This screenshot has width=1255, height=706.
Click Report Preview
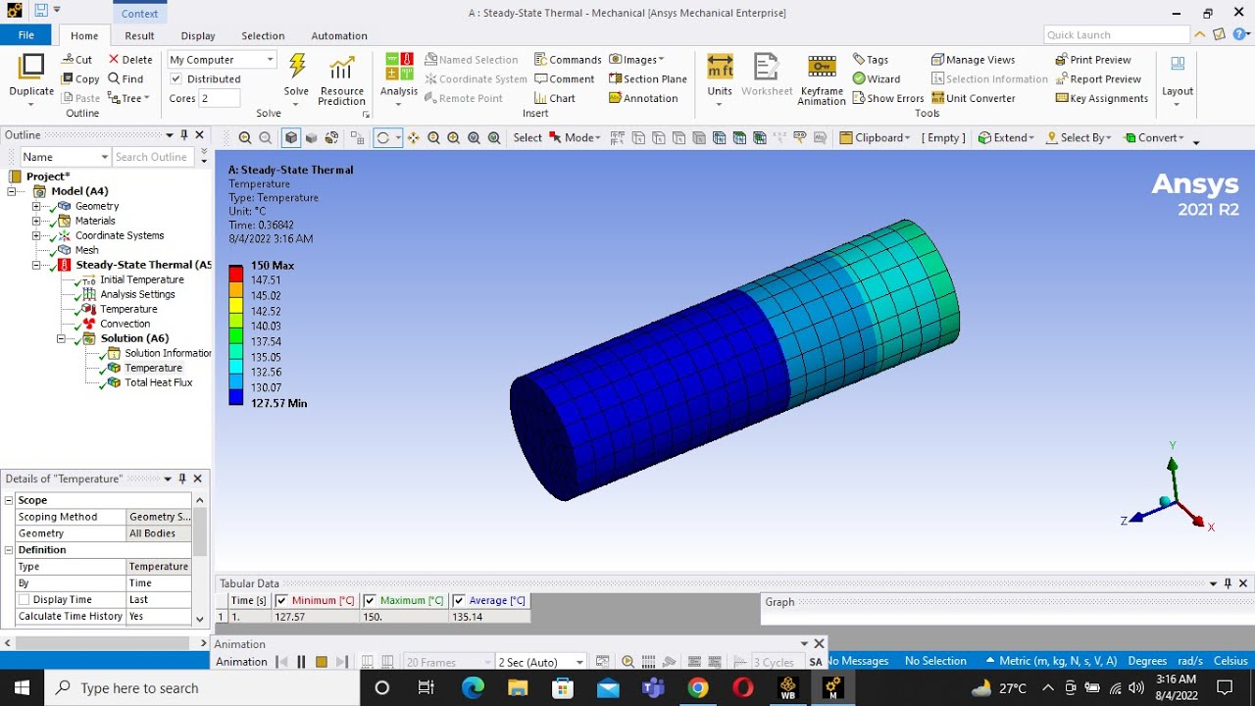[x=1098, y=78]
